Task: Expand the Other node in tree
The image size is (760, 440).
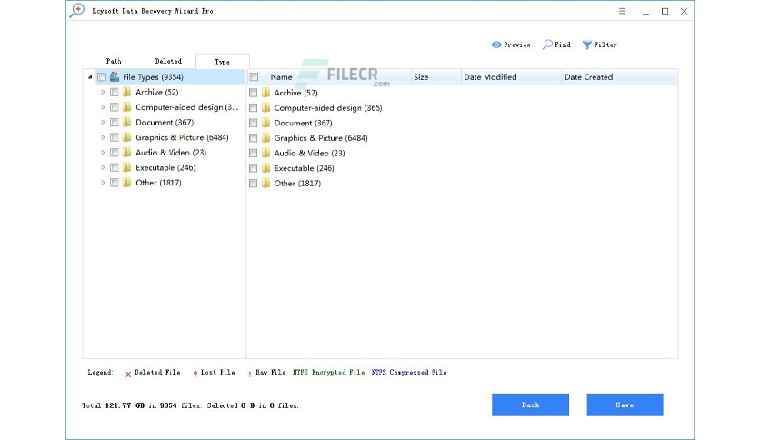Action: [x=103, y=182]
